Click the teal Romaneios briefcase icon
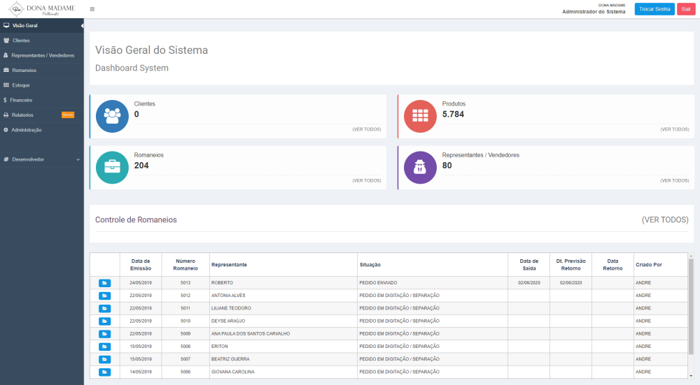This screenshot has width=700, height=385. pyautogui.click(x=112, y=167)
